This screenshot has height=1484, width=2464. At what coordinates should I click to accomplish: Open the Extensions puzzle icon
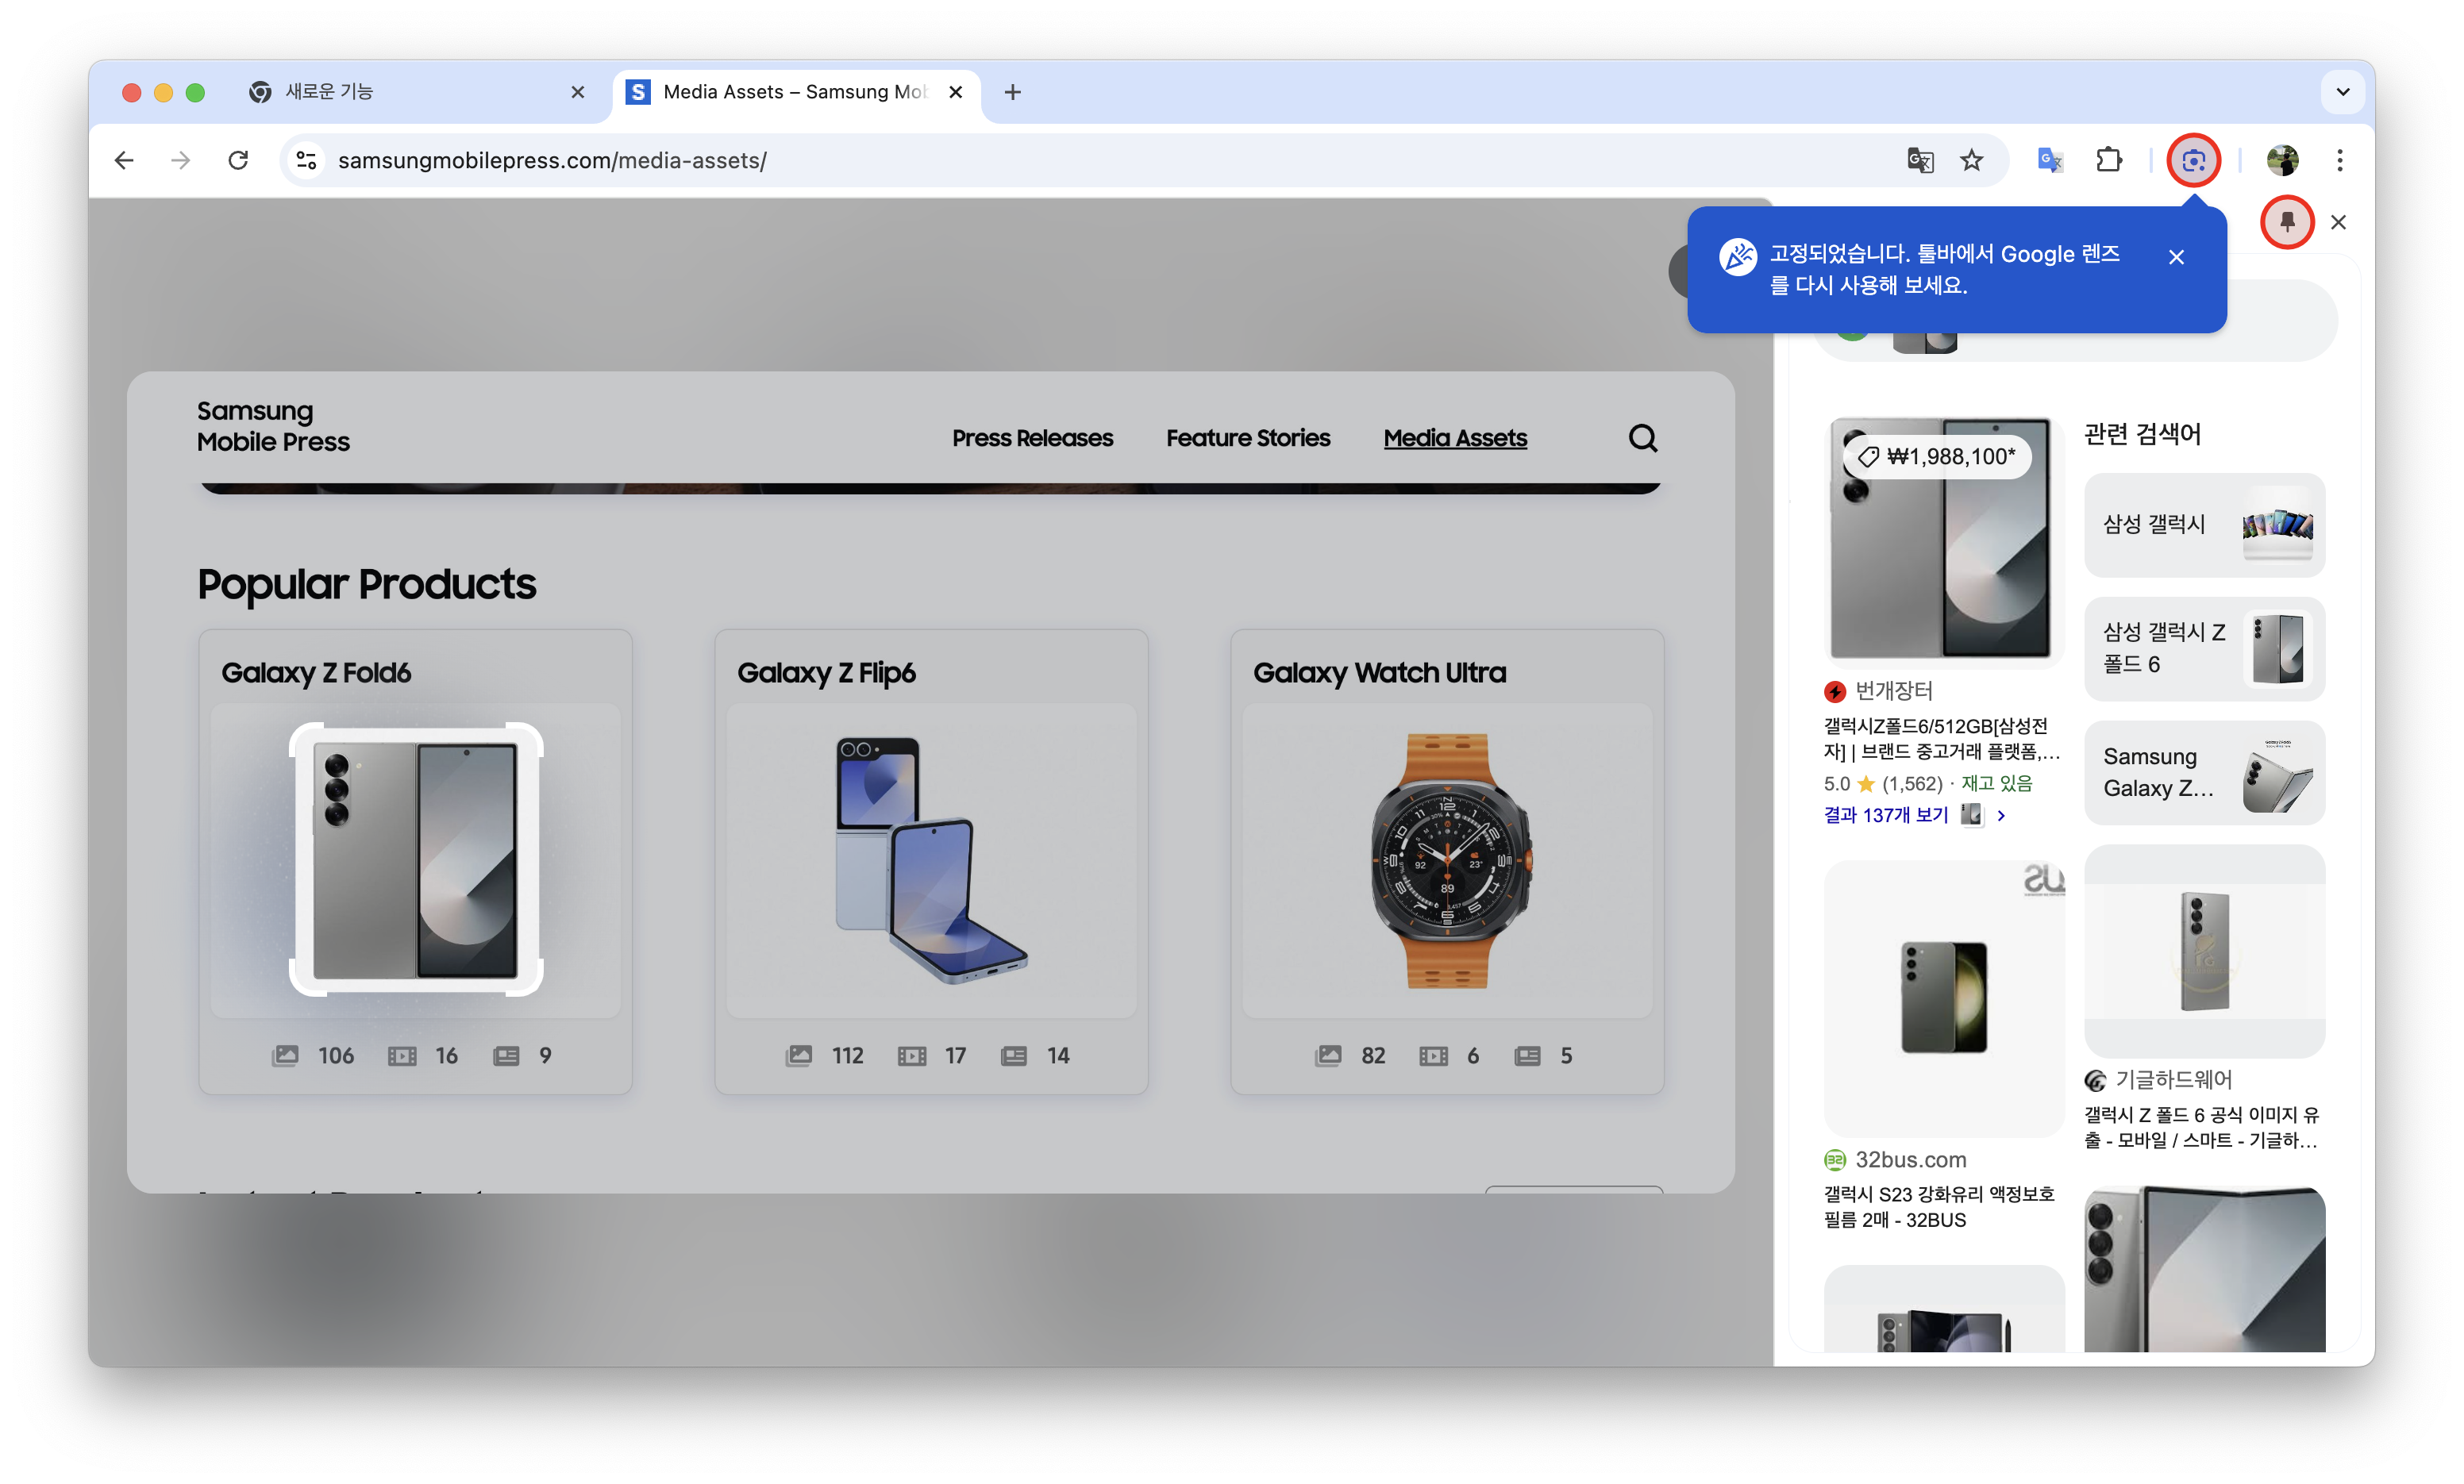point(2108,160)
